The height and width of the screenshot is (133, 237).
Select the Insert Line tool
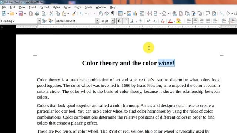pyautogui.click(x=221, y=14)
